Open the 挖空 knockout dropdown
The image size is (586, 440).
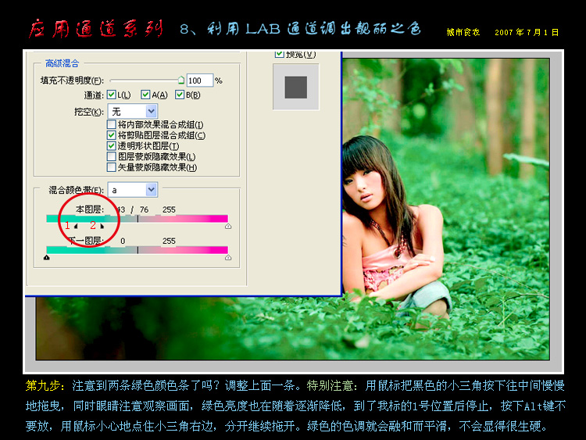[x=132, y=112]
